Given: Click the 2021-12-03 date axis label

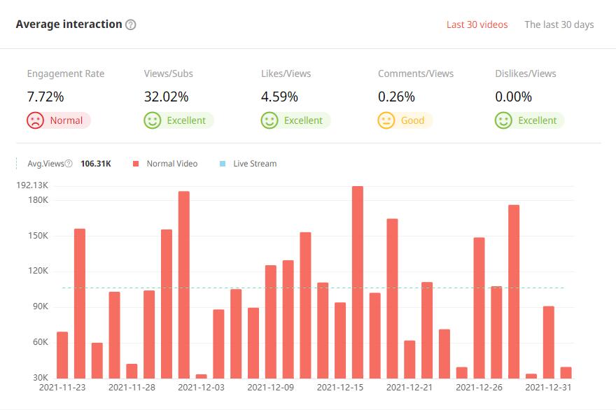Looking at the screenshot, I should (x=201, y=386).
